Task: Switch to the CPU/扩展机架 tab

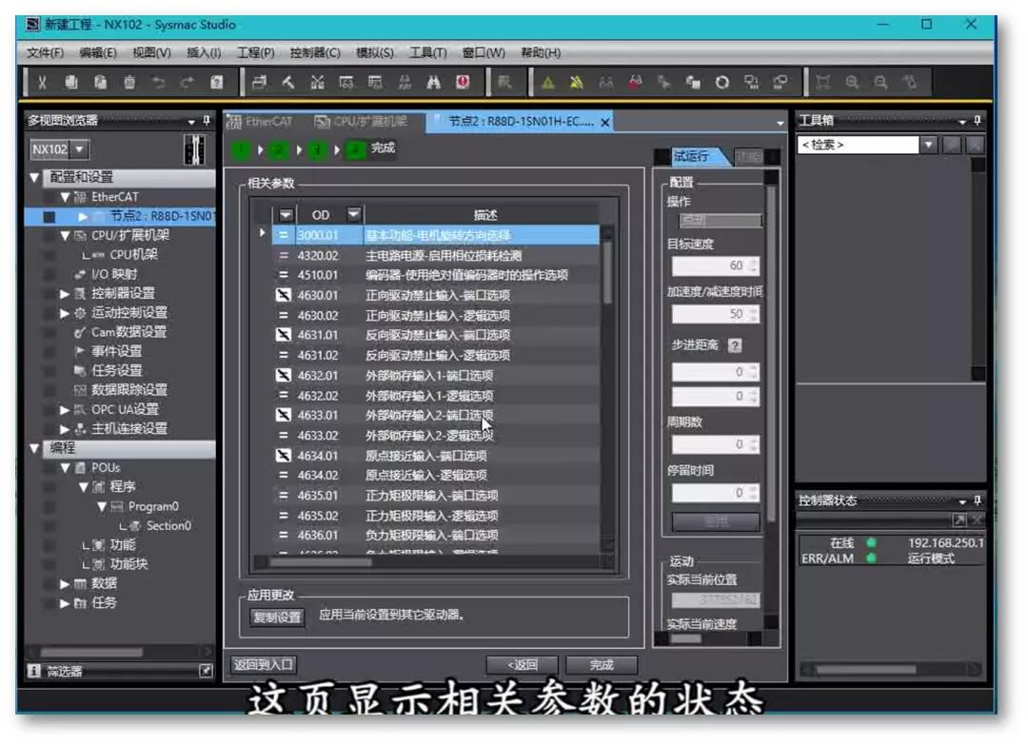Action: click(x=362, y=122)
